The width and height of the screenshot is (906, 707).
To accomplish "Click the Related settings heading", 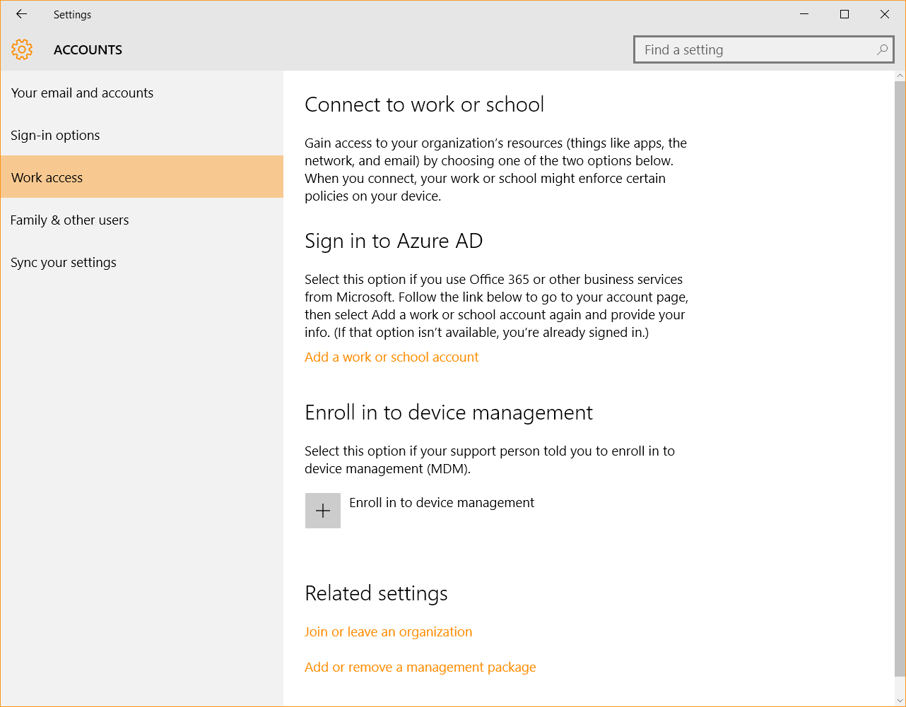I will coord(376,593).
